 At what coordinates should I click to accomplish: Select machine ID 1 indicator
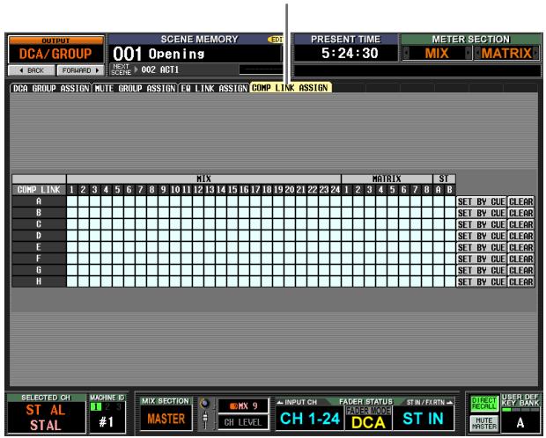96,406
